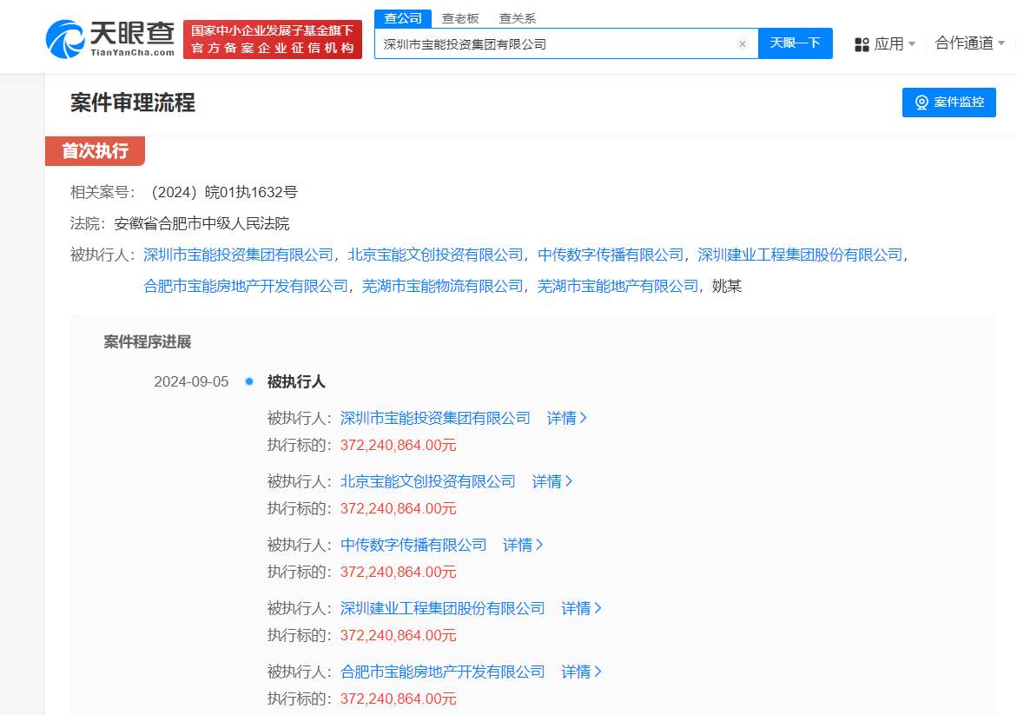Click the 应用 grid icon
1017x715 pixels.
[862, 45]
